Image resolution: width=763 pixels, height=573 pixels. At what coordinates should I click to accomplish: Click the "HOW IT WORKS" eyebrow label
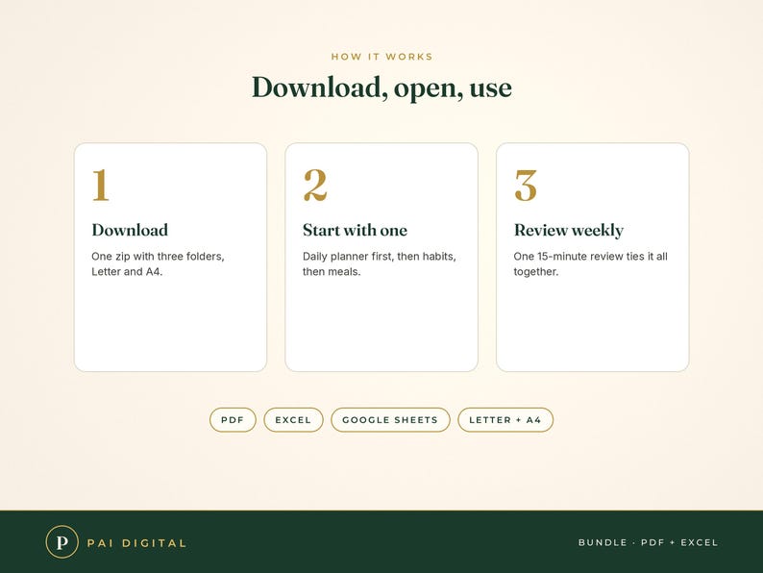pyautogui.click(x=382, y=57)
